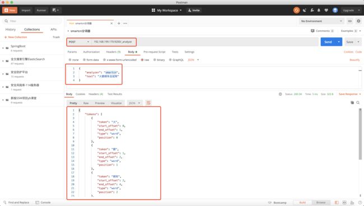Open the POST method dropdown

(79, 42)
